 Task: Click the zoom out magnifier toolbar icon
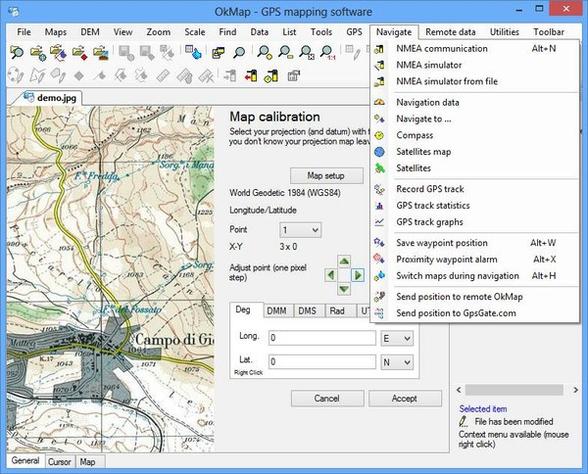[x=287, y=52]
